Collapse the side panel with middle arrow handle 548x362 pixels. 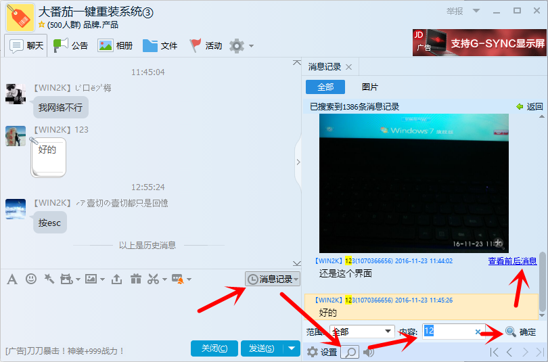tap(298, 162)
